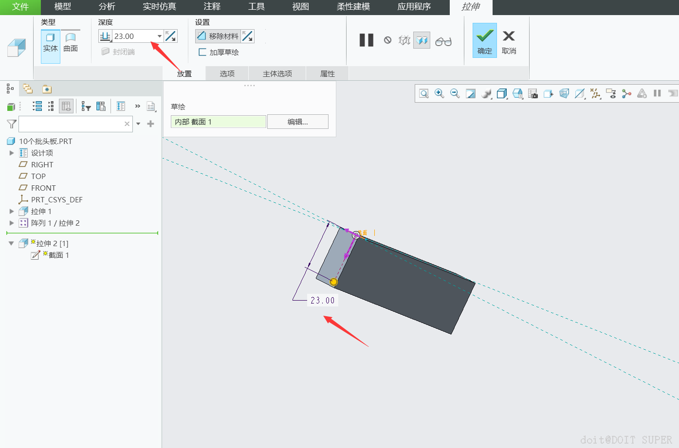Switch to the 应用程序 ribbon tab
Viewport: 679px width, 448px height.
414,7
